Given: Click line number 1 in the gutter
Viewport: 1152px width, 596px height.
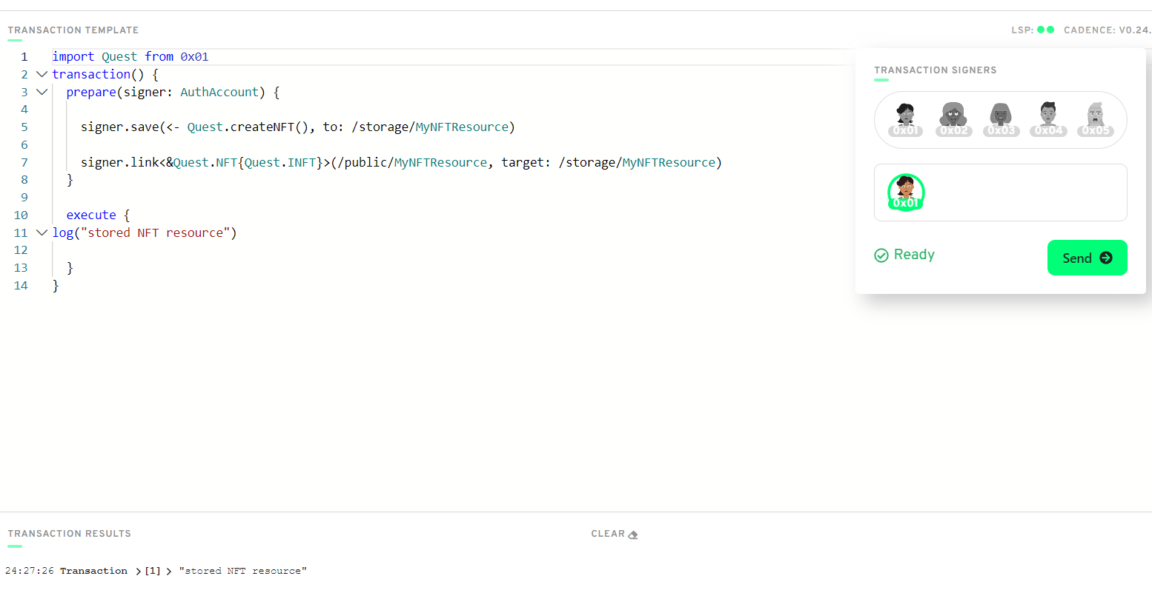Looking at the screenshot, I should pyautogui.click(x=24, y=57).
